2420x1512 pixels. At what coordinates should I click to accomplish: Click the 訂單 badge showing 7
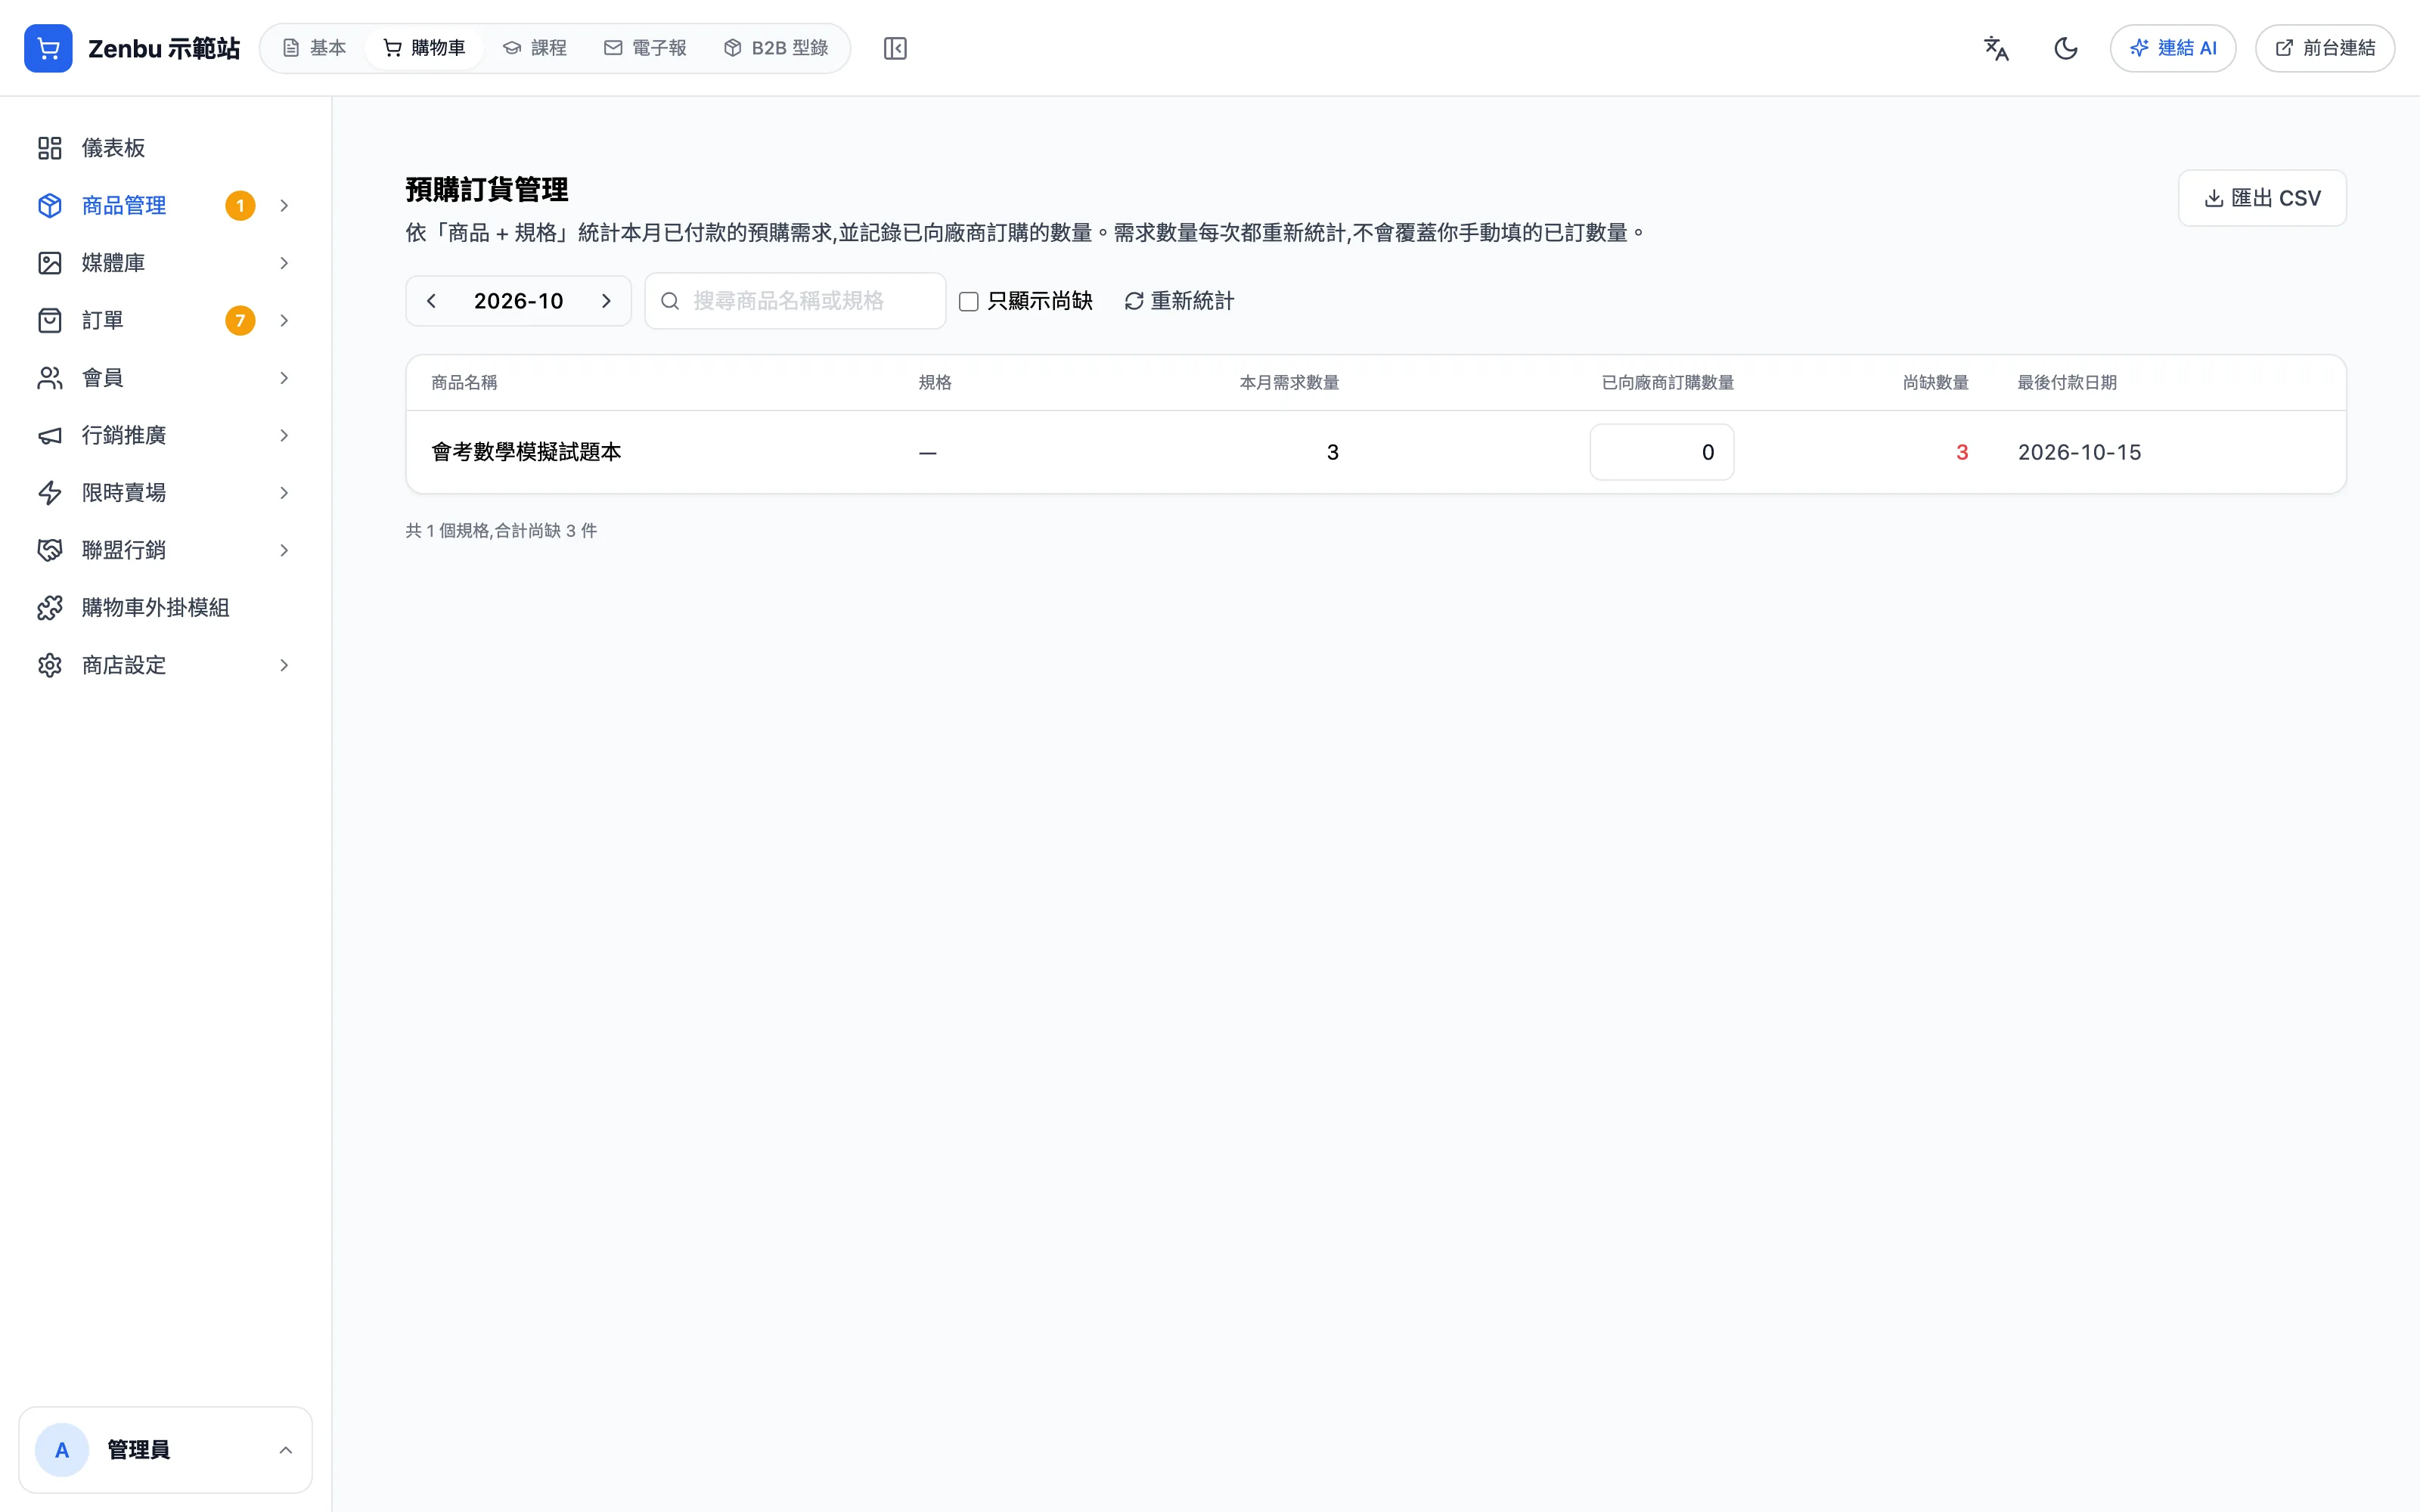(240, 320)
